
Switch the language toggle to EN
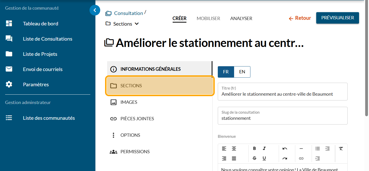(242, 72)
